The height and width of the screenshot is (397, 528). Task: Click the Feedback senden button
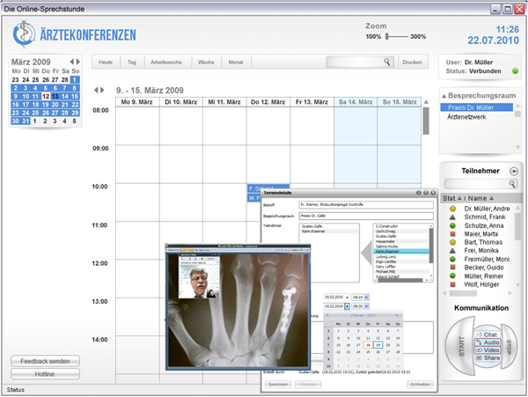click(45, 361)
